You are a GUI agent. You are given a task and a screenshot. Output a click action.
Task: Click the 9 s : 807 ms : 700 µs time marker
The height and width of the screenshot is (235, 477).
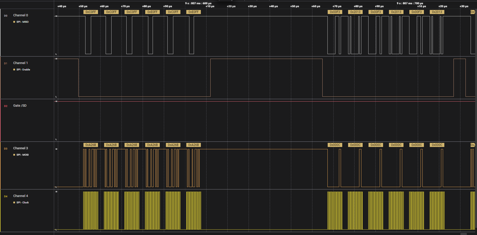410,3
